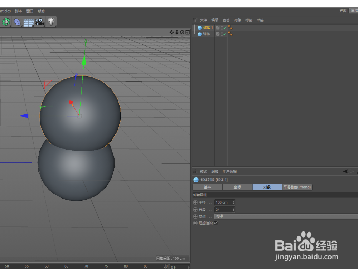This screenshot has height=269, width=358.
Task: Open the 类型 dropdown showing 标准
Action: tap(286, 216)
